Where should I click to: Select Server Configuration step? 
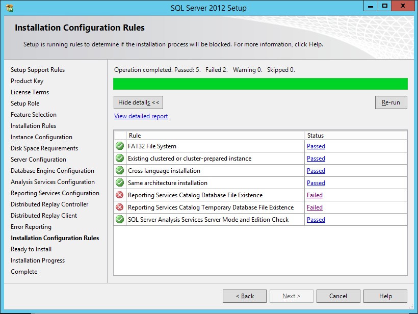(x=38, y=160)
